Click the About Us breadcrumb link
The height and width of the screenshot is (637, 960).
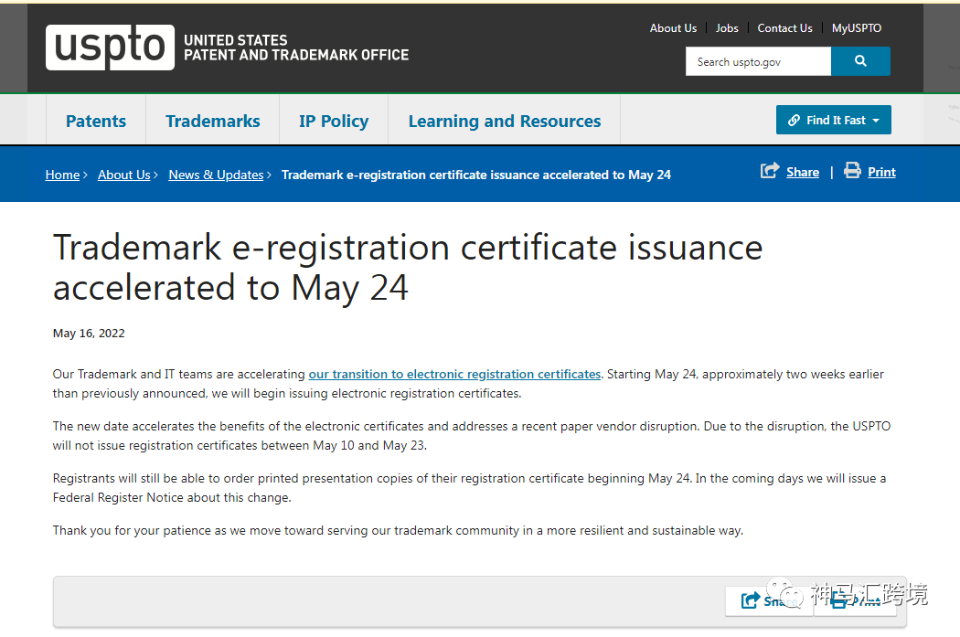(123, 175)
